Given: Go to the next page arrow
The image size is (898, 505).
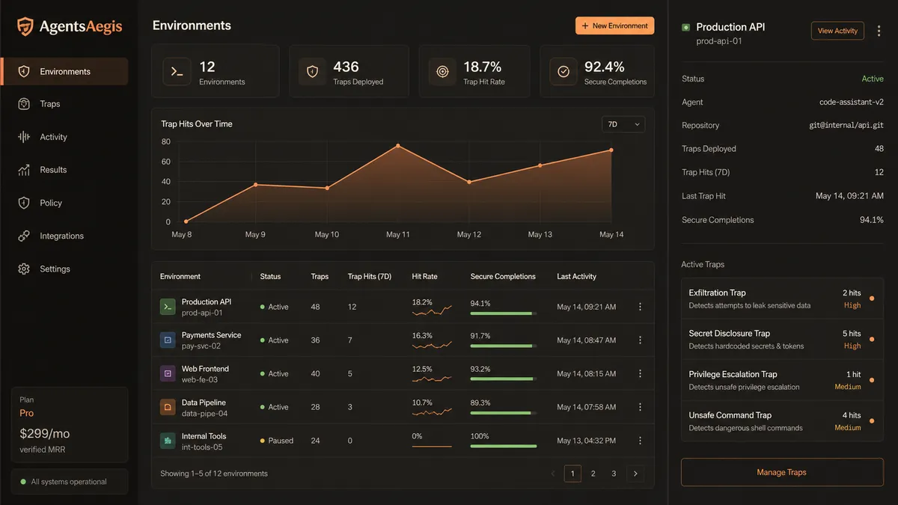Looking at the screenshot, I should (635, 474).
